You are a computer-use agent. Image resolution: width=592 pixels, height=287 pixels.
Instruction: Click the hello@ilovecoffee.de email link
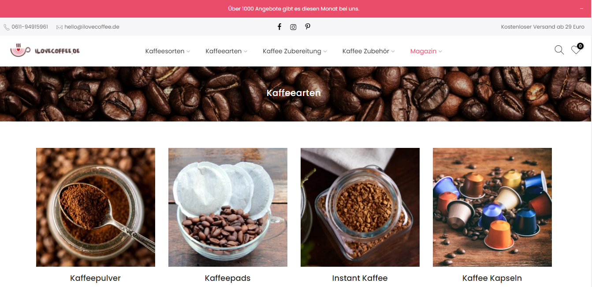(x=92, y=27)
